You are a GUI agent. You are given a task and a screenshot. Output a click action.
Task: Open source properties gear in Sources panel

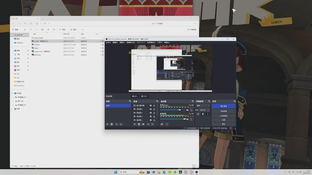pos(143,124)
